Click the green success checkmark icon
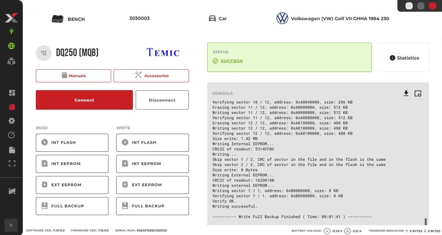This screenshot has height=235, width=442. 215,61
